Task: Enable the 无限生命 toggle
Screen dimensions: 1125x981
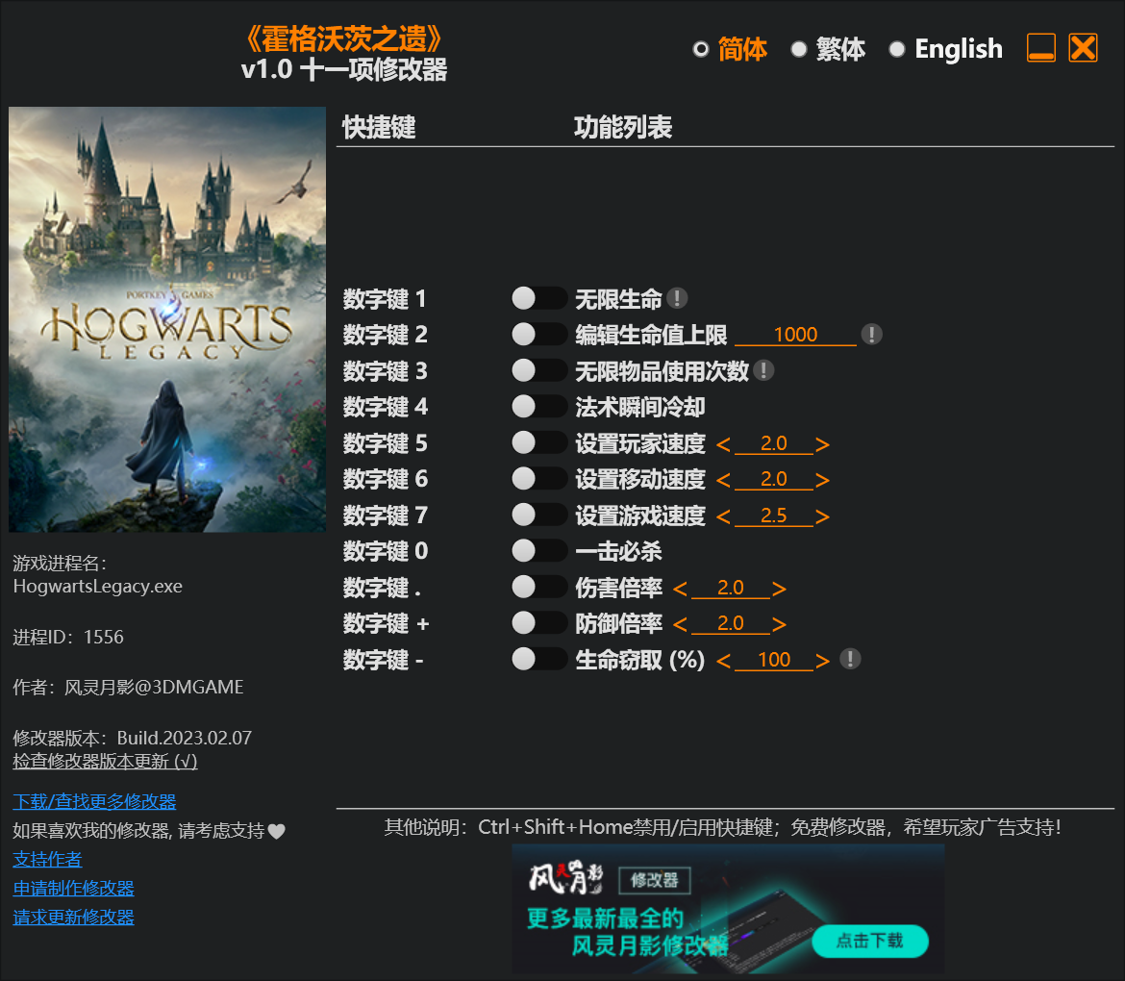Action: click(537, 299)
